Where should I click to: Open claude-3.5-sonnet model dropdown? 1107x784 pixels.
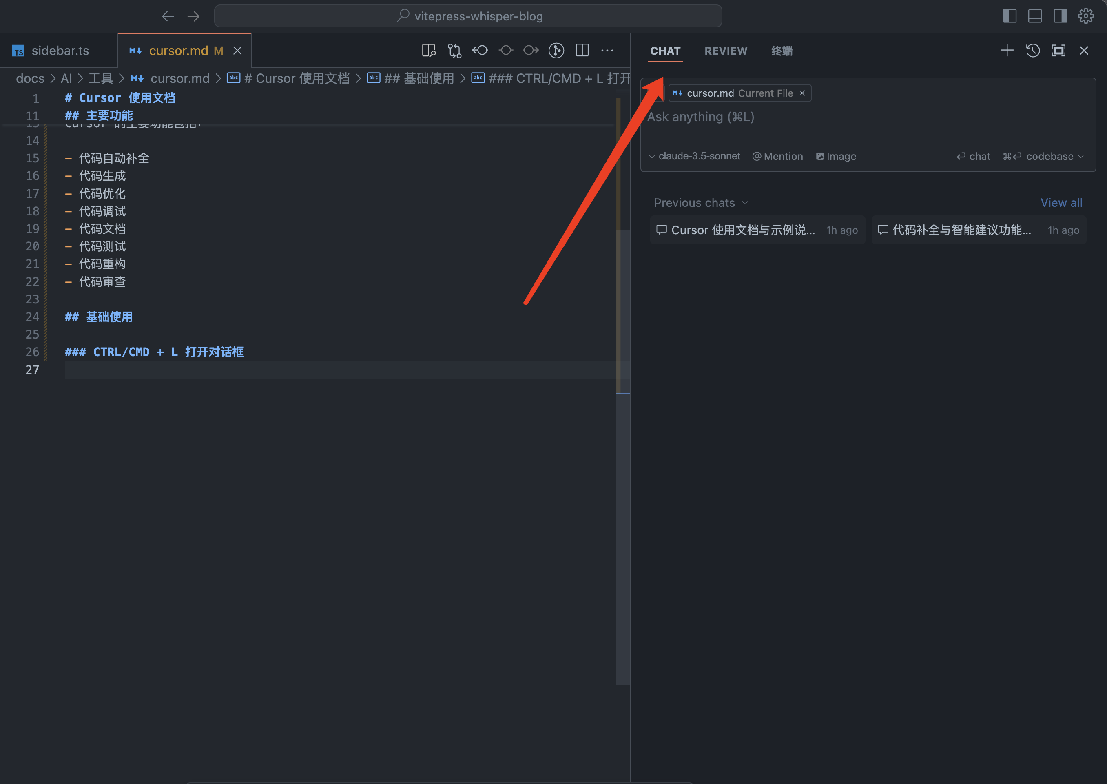click(x=694, y=156)
